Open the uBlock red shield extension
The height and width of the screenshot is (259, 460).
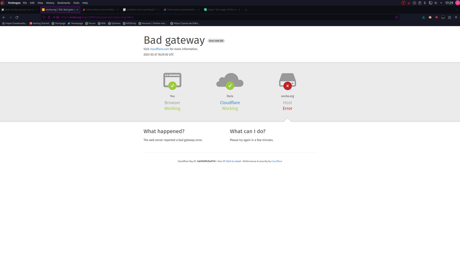pyautogui.click(x=437, y=18)
